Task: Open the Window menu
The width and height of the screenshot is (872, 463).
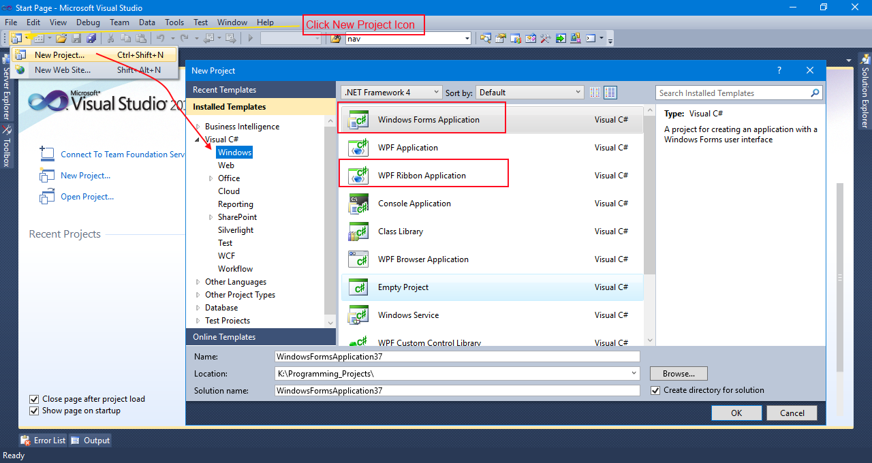Action: pyautogui.click(x=232, y=22)
